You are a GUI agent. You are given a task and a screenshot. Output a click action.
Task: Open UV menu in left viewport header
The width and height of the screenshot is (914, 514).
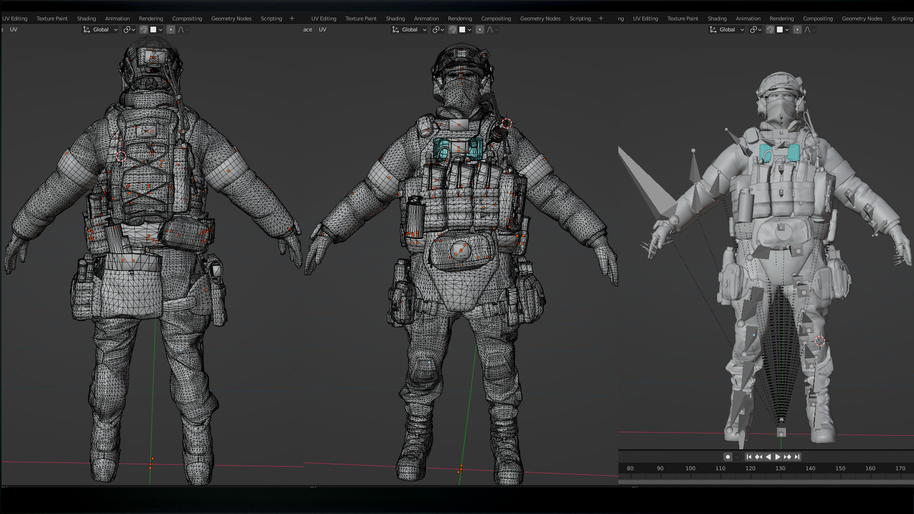(14, 30)
